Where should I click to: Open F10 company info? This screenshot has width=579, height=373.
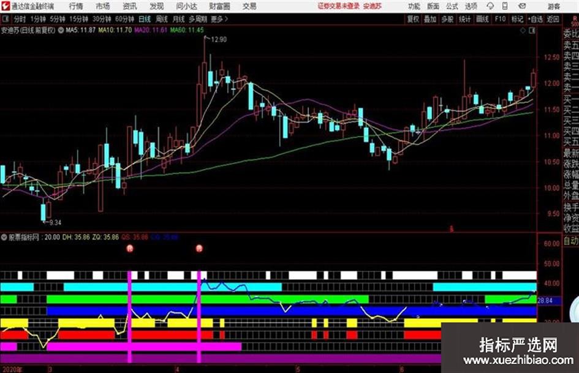(x=500, y=19)
